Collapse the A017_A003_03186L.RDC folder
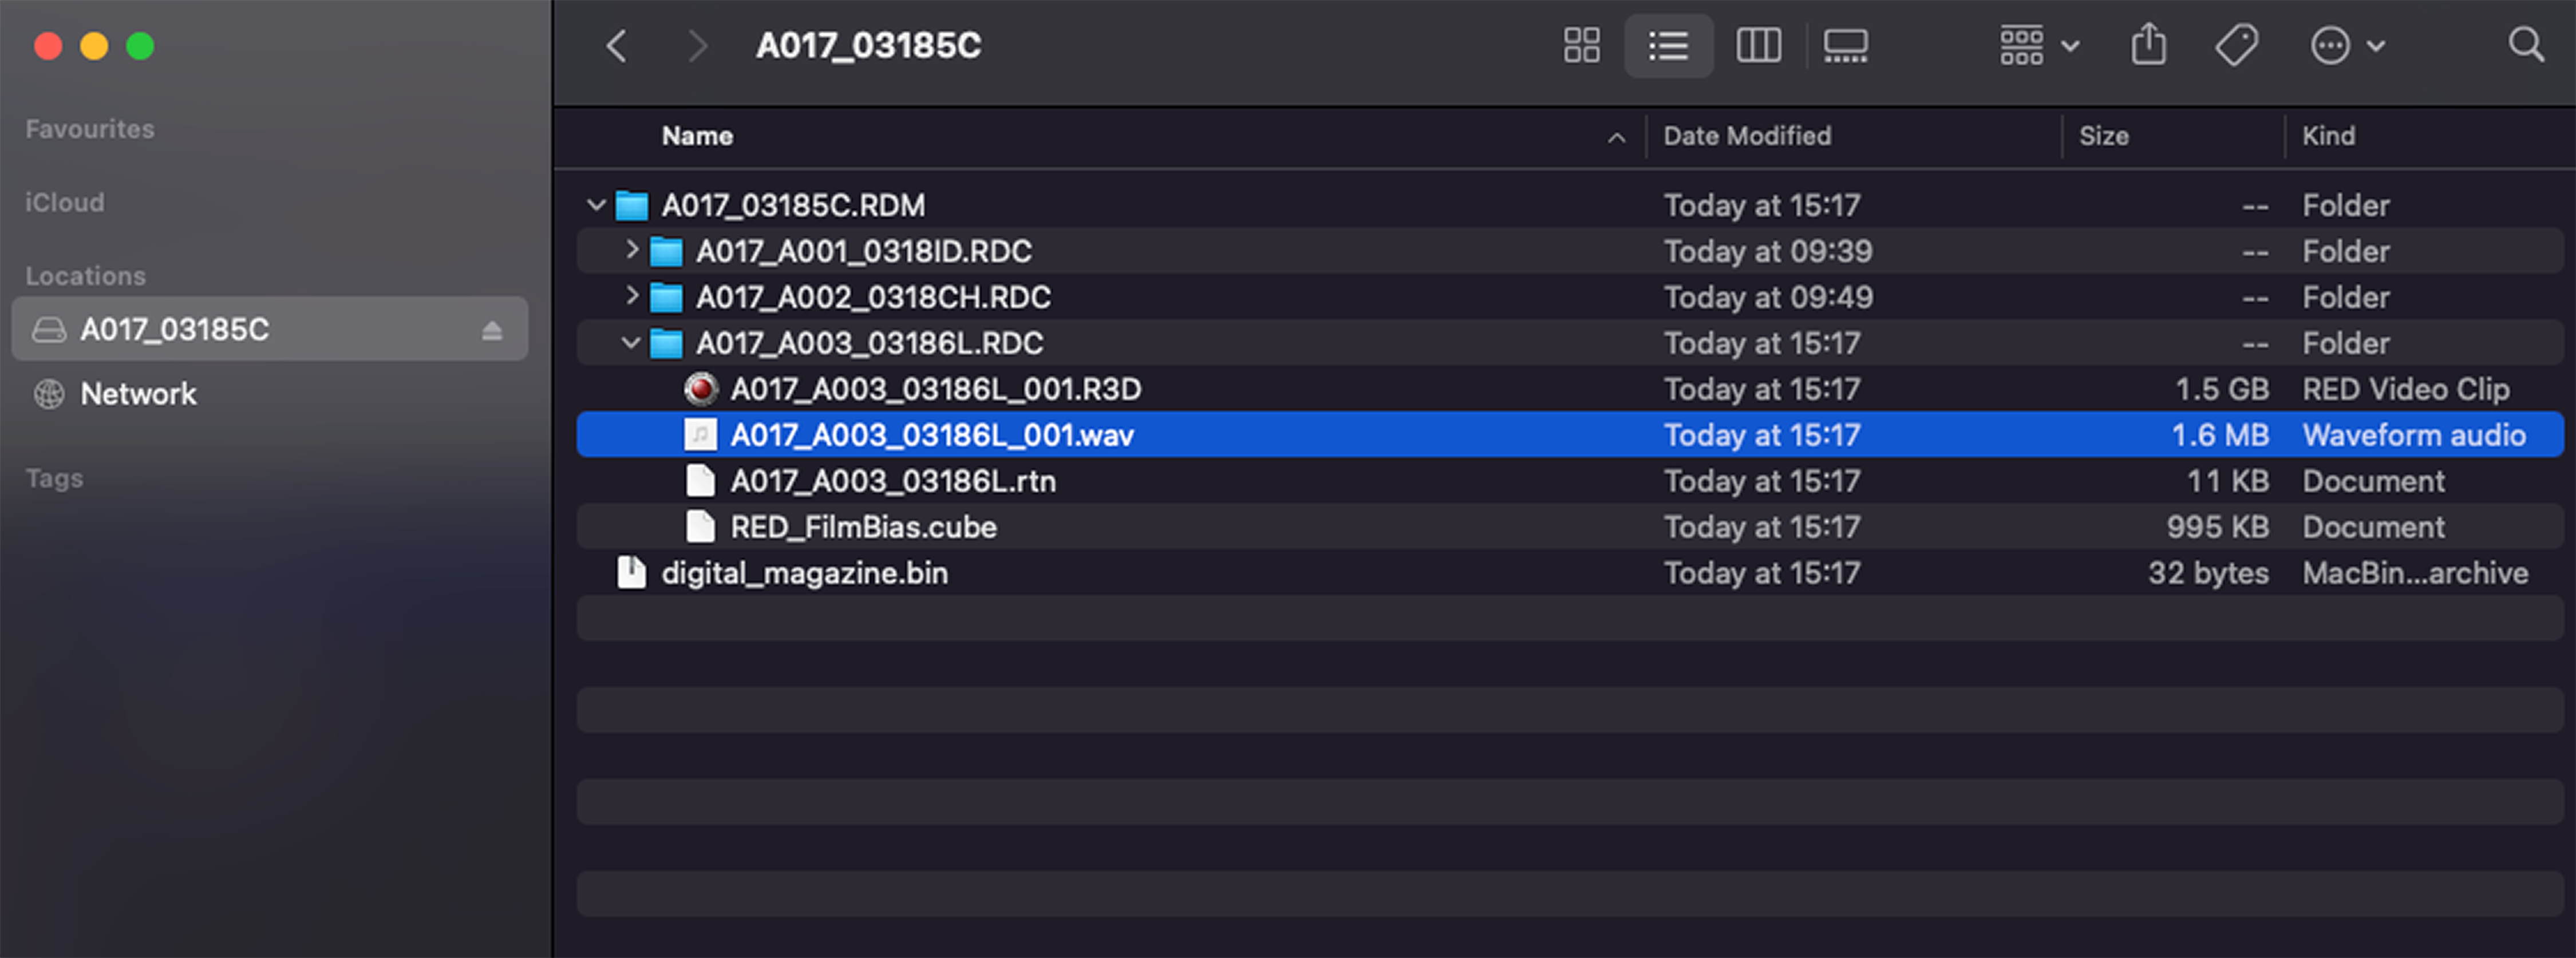The height and width of the screenshot is (958, 2576). click(631, 343)
